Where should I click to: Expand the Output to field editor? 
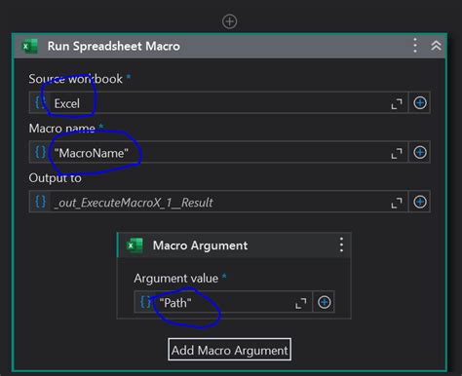pyautogui.click(x=397, y=203)
